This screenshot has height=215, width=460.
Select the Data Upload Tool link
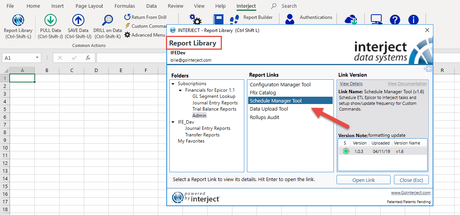coord(269,109)
